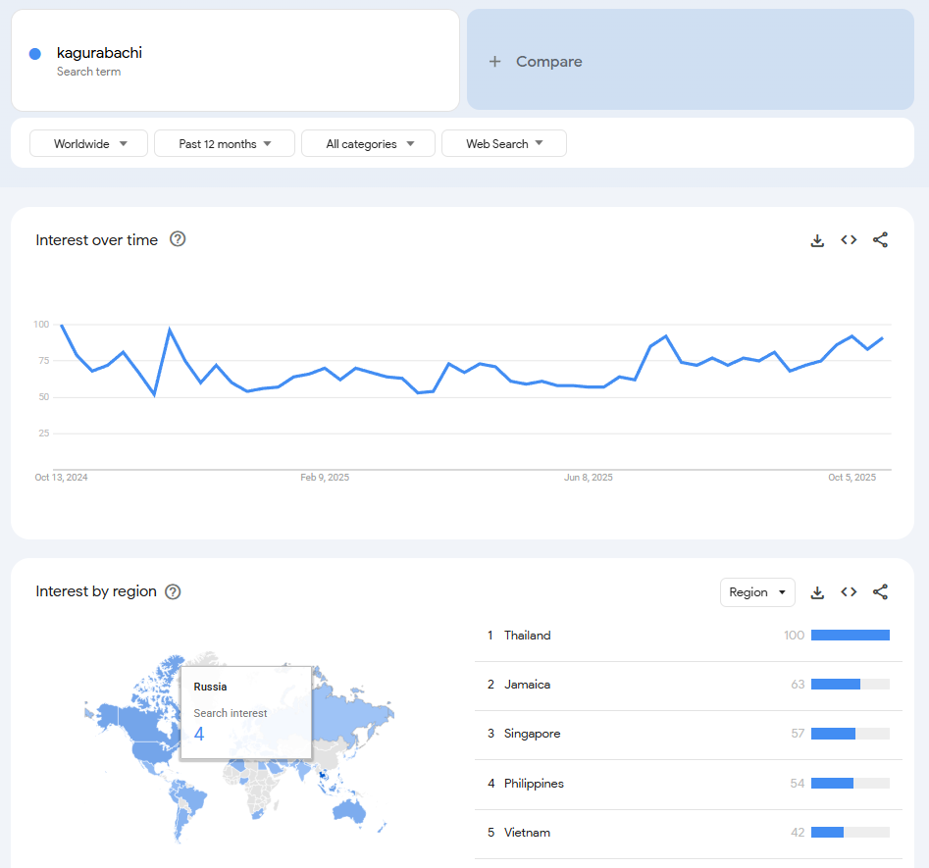Open Jamaica from the region ranking
This screenshot has width=929, height=868.
coord(528,685)
